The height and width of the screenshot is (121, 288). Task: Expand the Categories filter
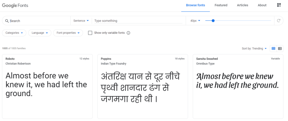(x=14, y=33)
